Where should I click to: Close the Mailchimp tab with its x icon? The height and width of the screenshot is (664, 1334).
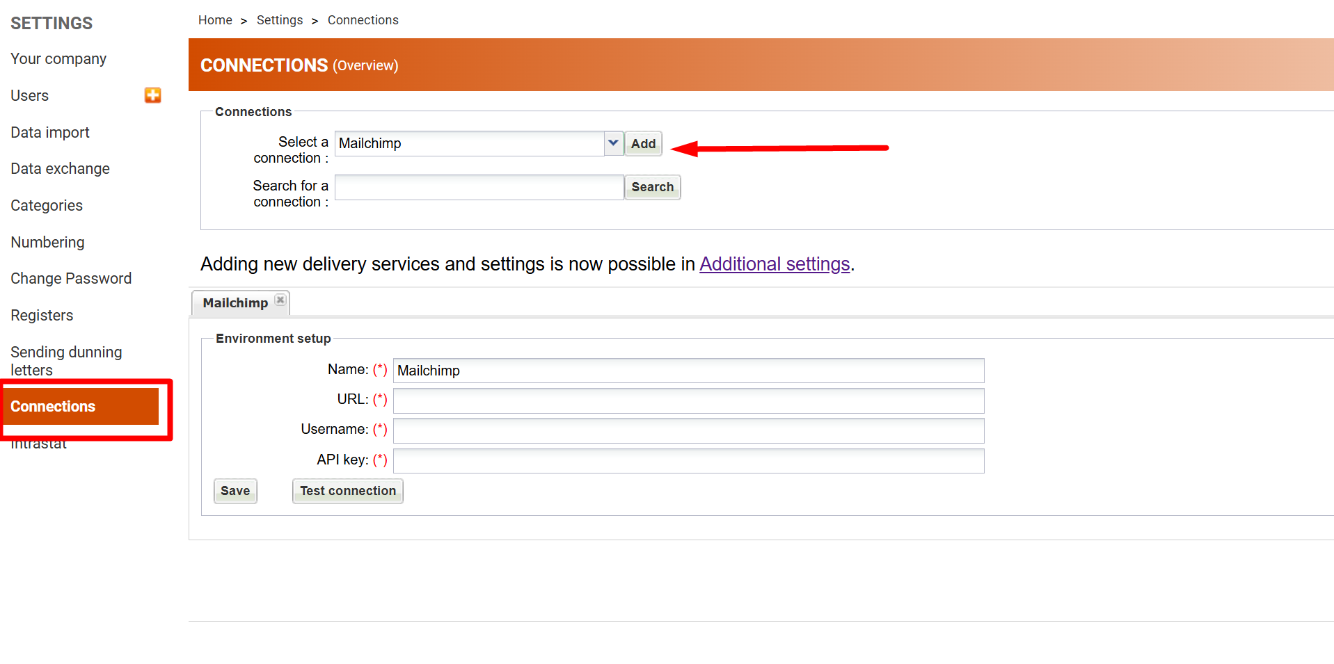280,300
